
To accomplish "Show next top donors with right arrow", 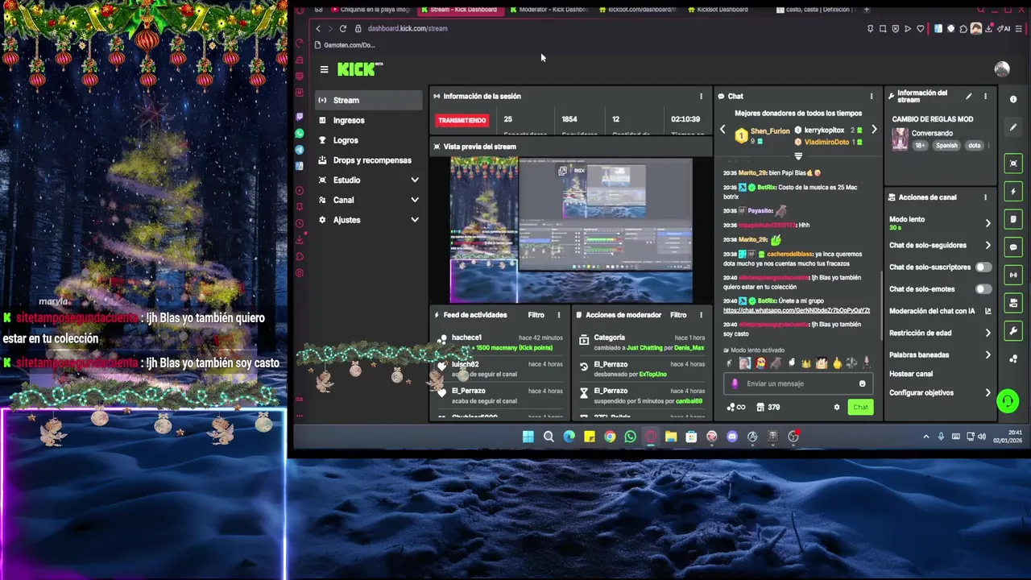I will click(x=874, y=130).
